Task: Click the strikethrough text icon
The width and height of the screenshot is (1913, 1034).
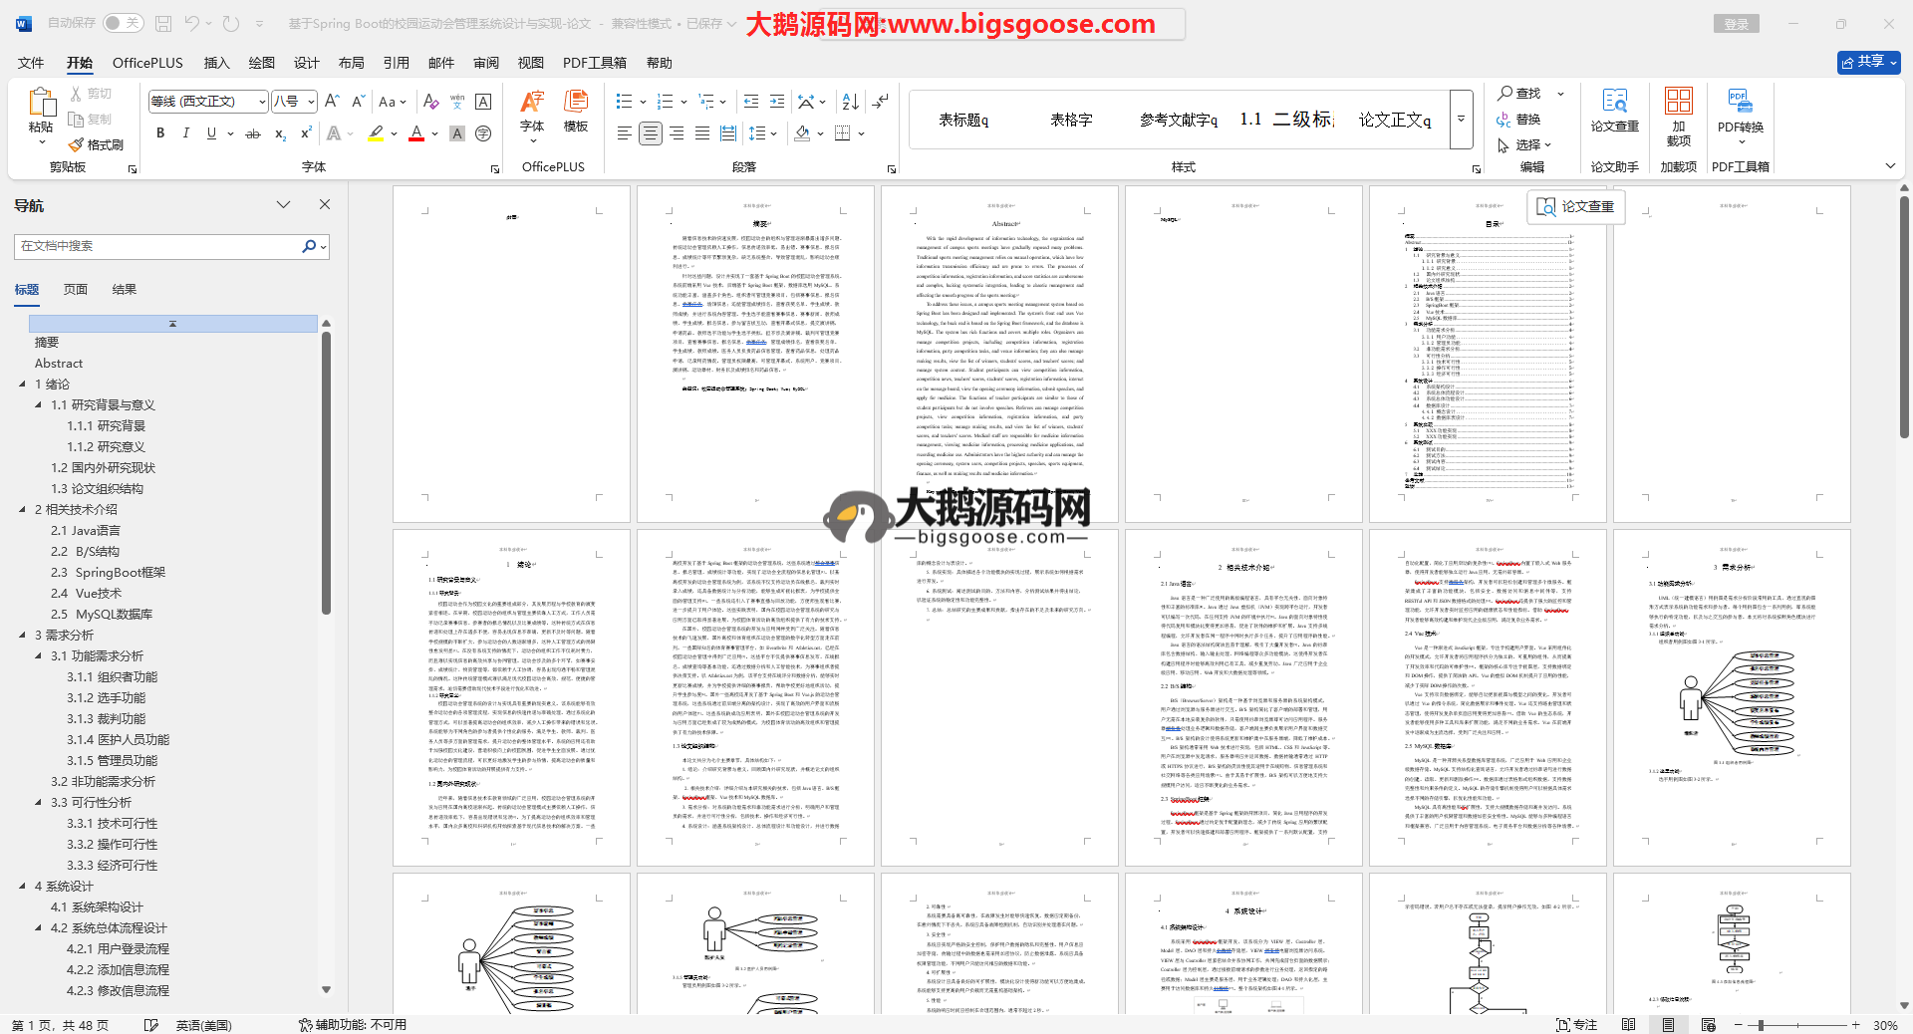Action: (x=253, y=133)
